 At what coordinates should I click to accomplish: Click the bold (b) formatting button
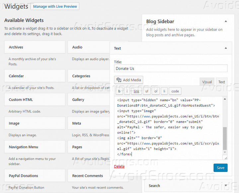(119, 91)
